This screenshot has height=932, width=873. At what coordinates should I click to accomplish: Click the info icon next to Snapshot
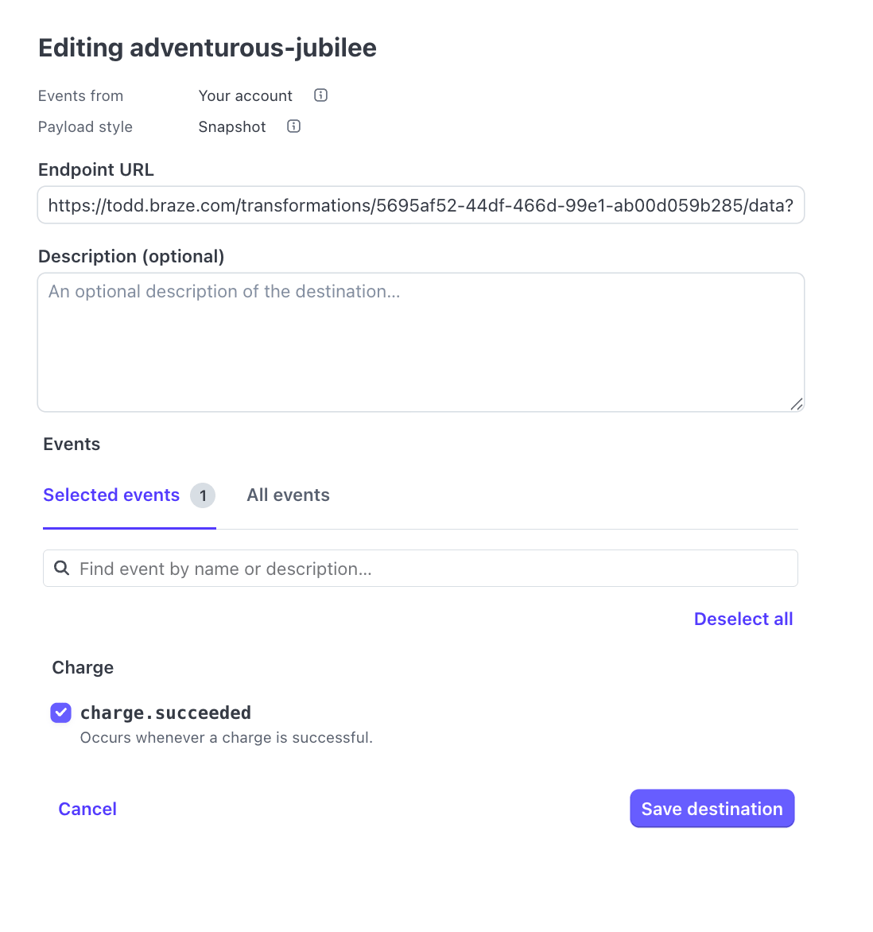(294, 126)
